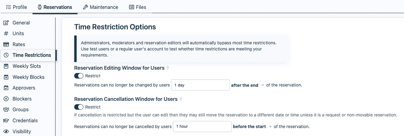This screenshot has height=136, width=404.
Task: Click the 'Time Restriction Options' heading
Action: tap(115, 27)
